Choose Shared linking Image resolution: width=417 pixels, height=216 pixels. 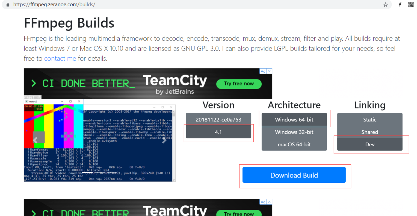[369, 132]
